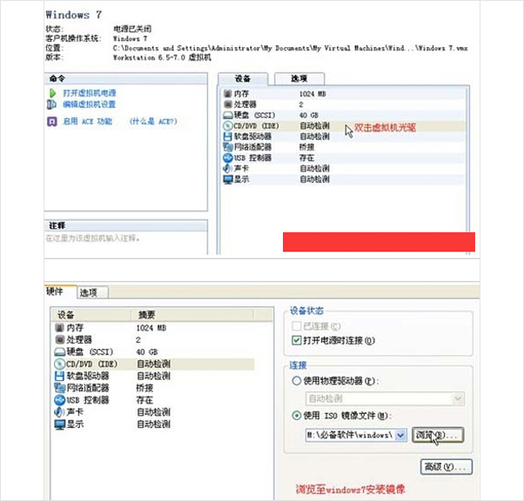Click the CD/DVD (IDE) disc icon in upper list
This screenshot has width=524, height=501.
click(227, 126)
